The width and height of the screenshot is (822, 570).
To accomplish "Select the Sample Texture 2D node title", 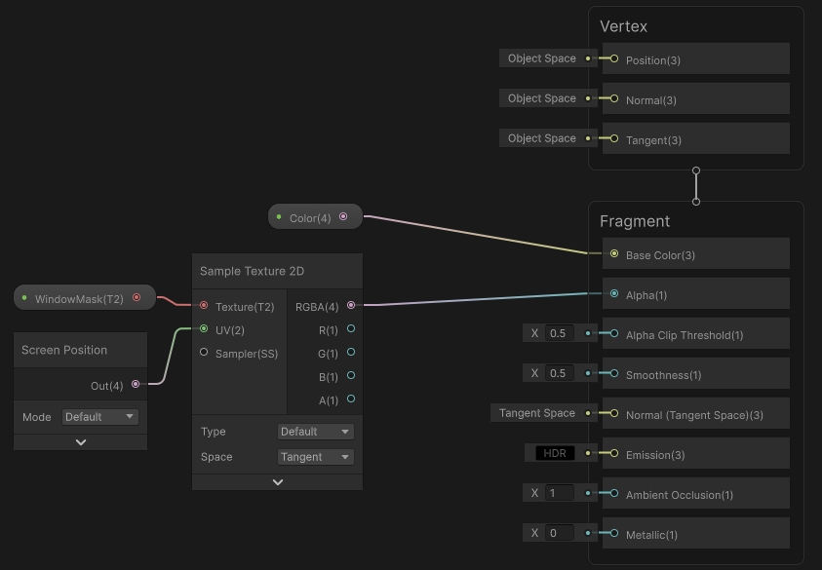I will tap(252, 271).
